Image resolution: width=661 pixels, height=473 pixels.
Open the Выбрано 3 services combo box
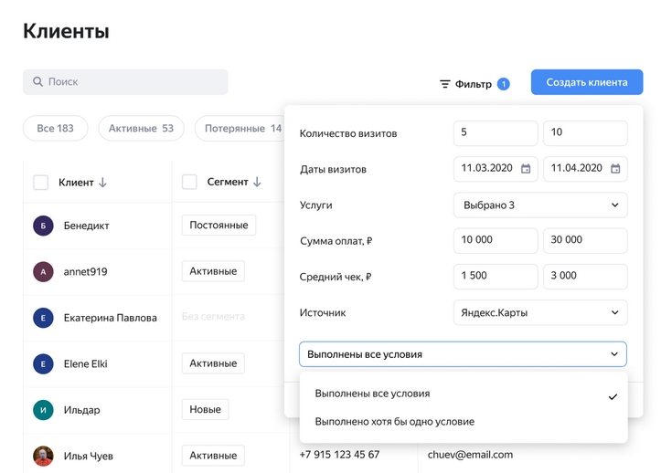click(x=540, y=205)
